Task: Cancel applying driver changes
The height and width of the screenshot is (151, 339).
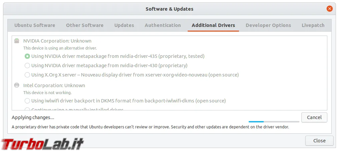Action: tap(314, 117)
